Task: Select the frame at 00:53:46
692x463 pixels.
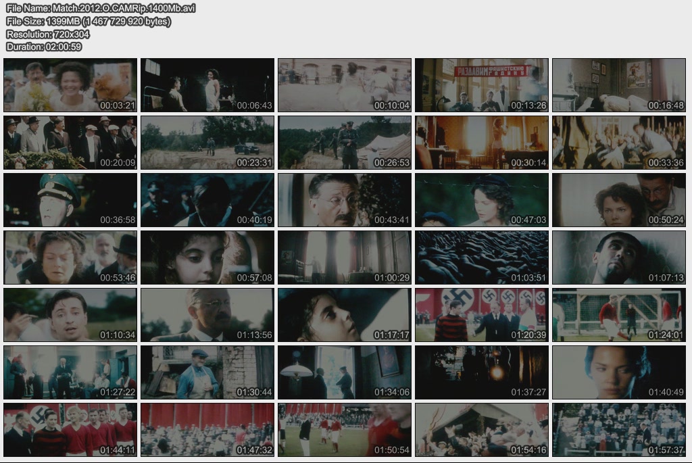Action: pos(70,258)
